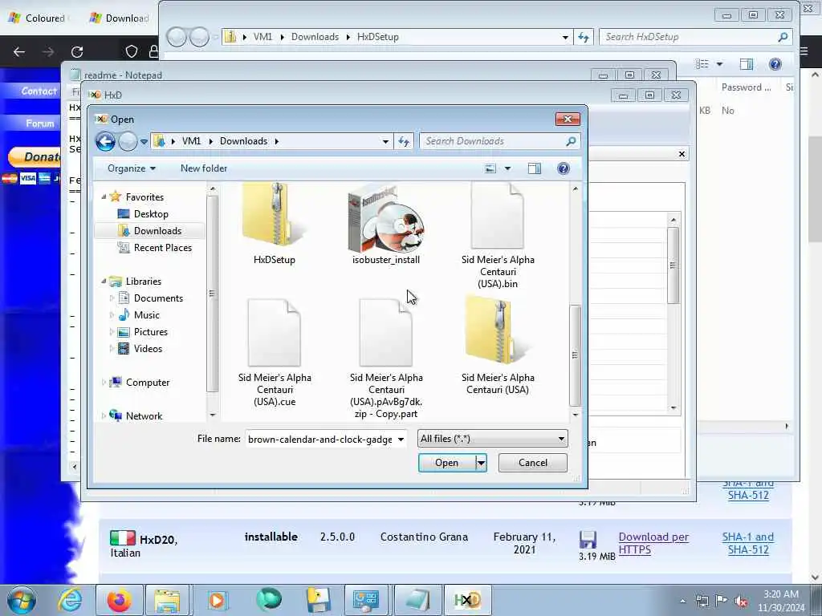Open the Open button's split arrow

pos(481,463)
